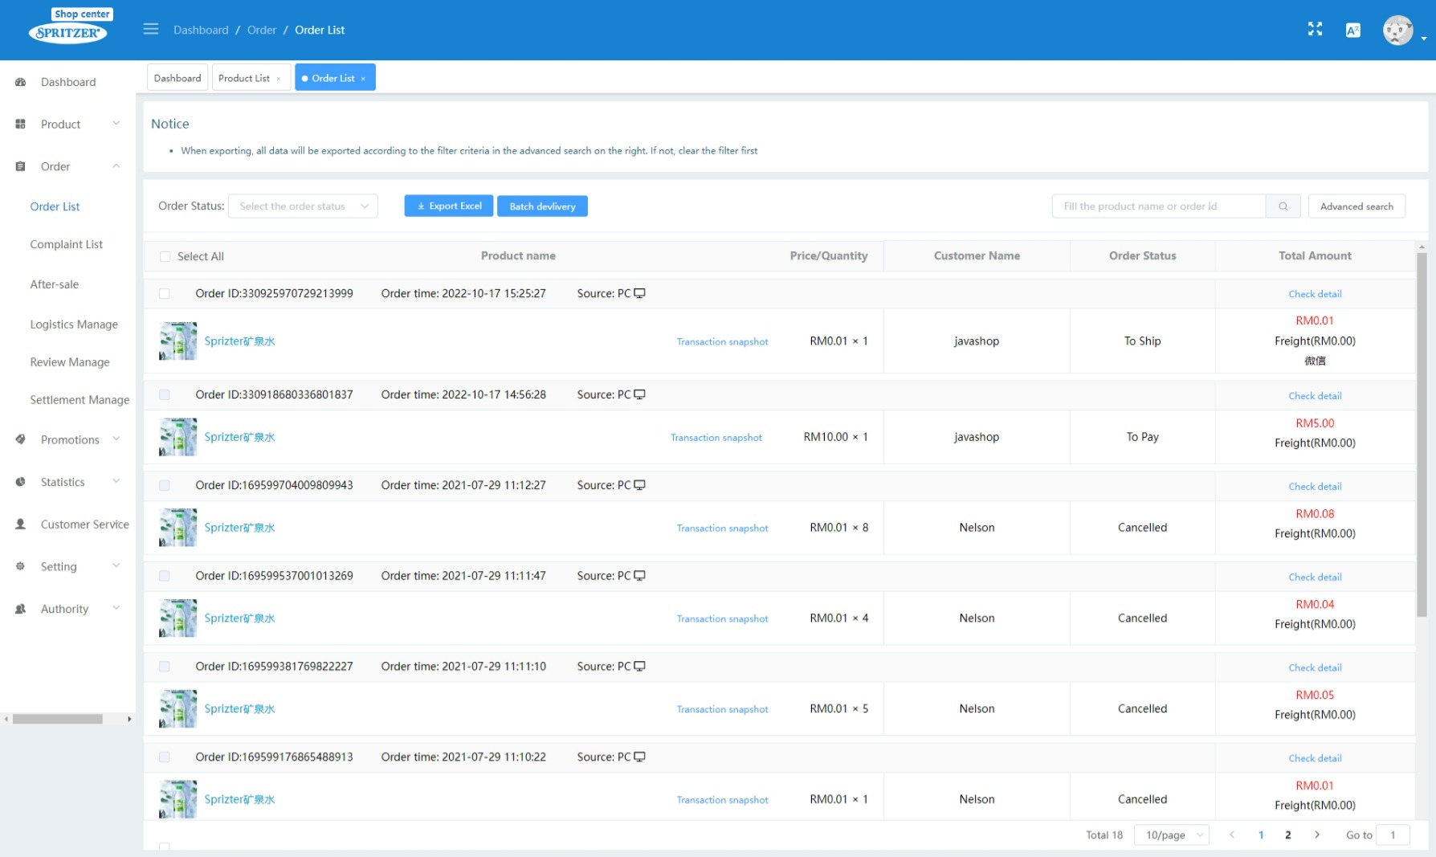The image size is (1436, 857).
Task: Select checkbox for order 169599176865488913
Action: (165, 757)
